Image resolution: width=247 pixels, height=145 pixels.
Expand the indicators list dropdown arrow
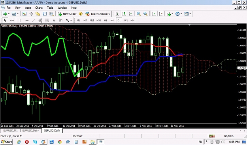[x=172, y=14]
